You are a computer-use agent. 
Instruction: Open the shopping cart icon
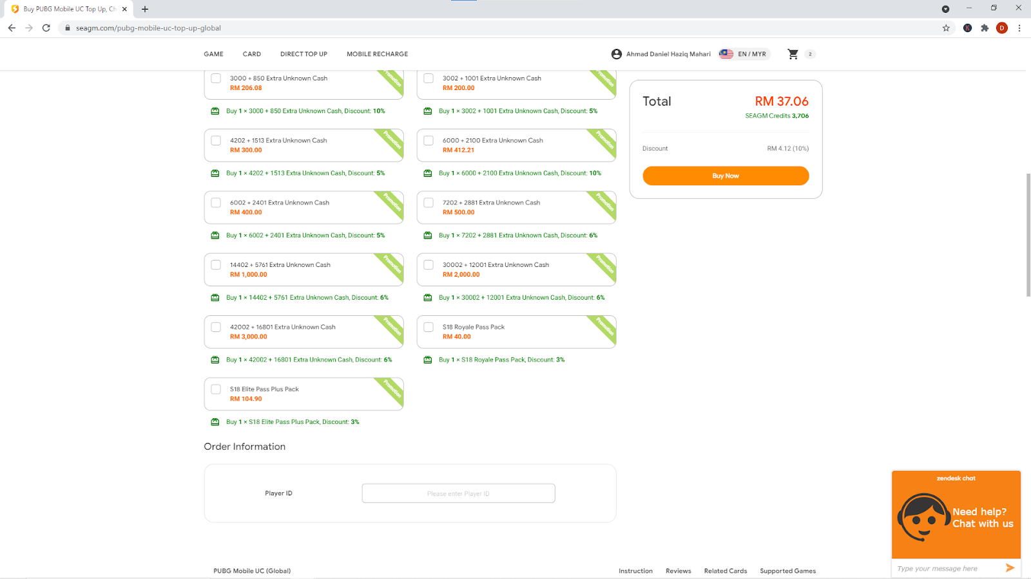[793, 54]
